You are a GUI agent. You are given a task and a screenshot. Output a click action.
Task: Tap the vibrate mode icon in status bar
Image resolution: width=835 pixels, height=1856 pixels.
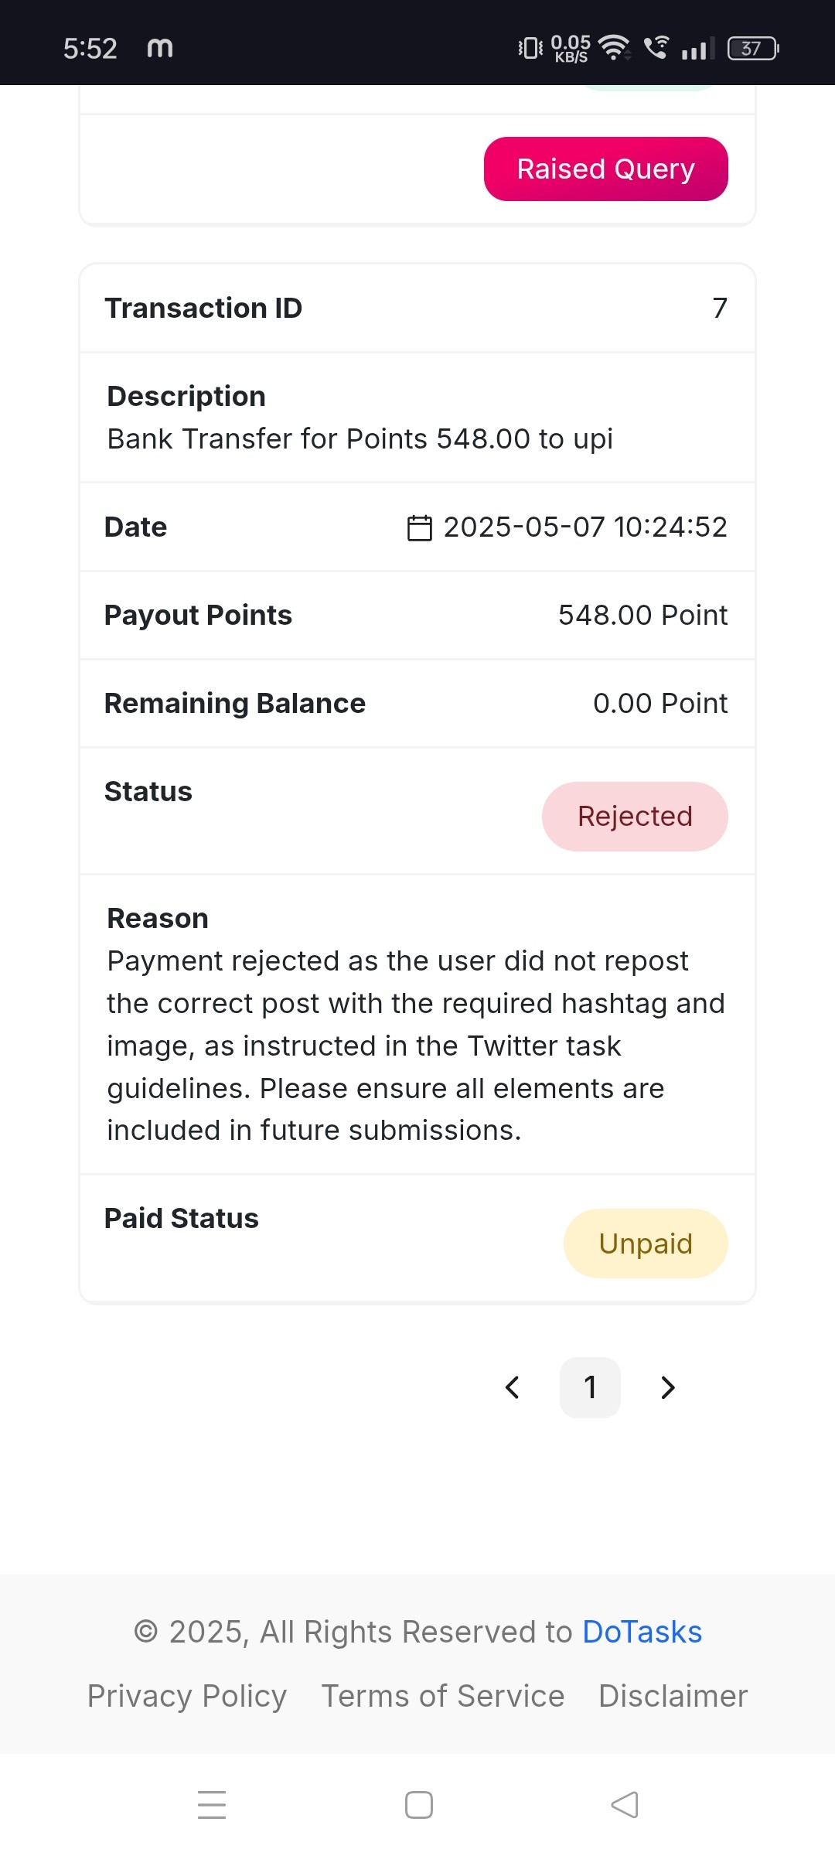pyautogui.click(x=530, y=48)
